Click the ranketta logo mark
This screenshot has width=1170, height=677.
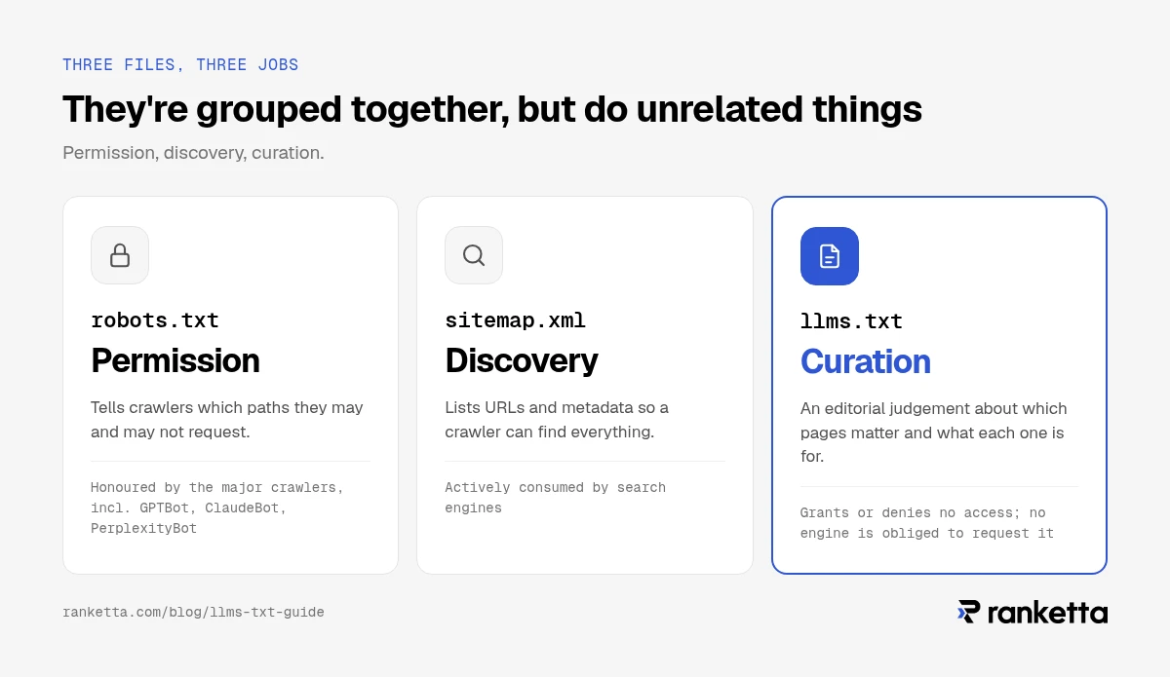968,612
